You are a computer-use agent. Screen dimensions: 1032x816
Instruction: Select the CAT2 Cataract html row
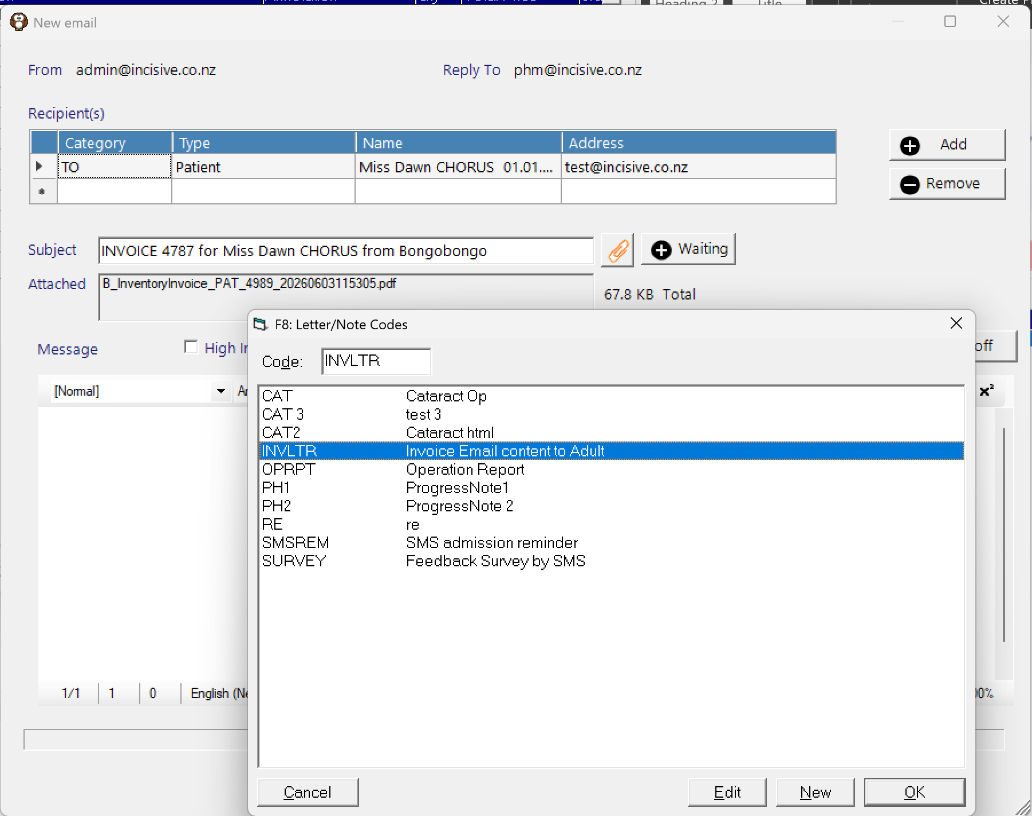tap(611, 433)
